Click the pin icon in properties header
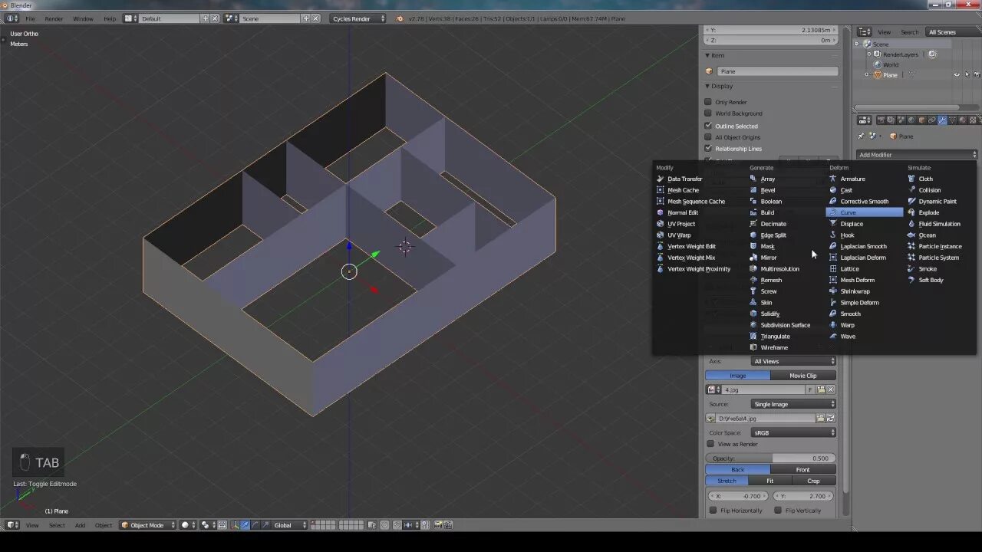The height and width of the screenshot is (552, 982). pyautogui.click(x=861, y=136)
